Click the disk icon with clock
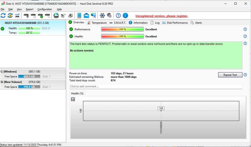Screen dimensions: 251x147 point(33,16)
